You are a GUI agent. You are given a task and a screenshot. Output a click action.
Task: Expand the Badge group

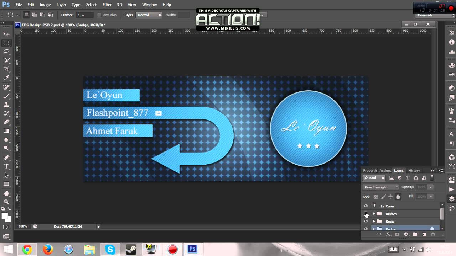(x=374, y=229)
